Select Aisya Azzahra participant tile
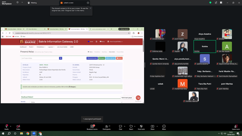The height and width of the screenshot is (136, 242). coord(205,34)
